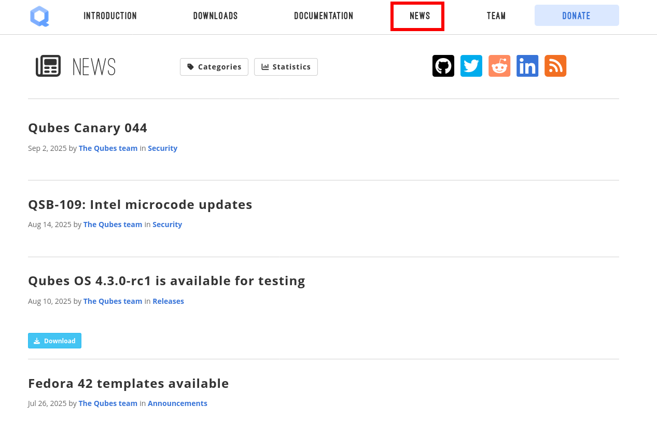Open the Categories filter
This screenshot has height=434, width=657.
214,66
